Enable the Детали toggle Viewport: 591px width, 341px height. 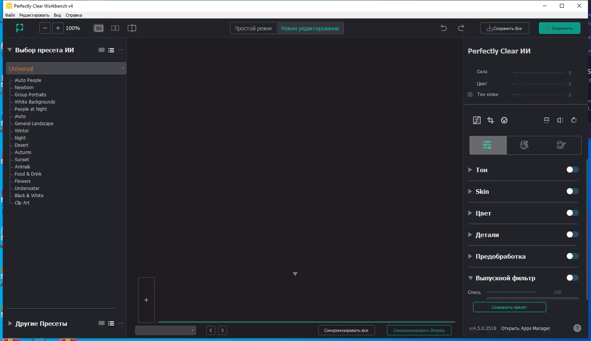coord(572,234)
